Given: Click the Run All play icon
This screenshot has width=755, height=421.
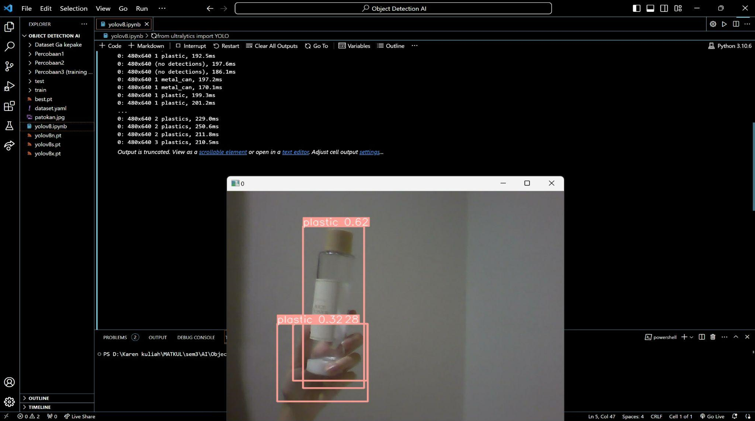Looking at the screenshot, I should 724,24.
